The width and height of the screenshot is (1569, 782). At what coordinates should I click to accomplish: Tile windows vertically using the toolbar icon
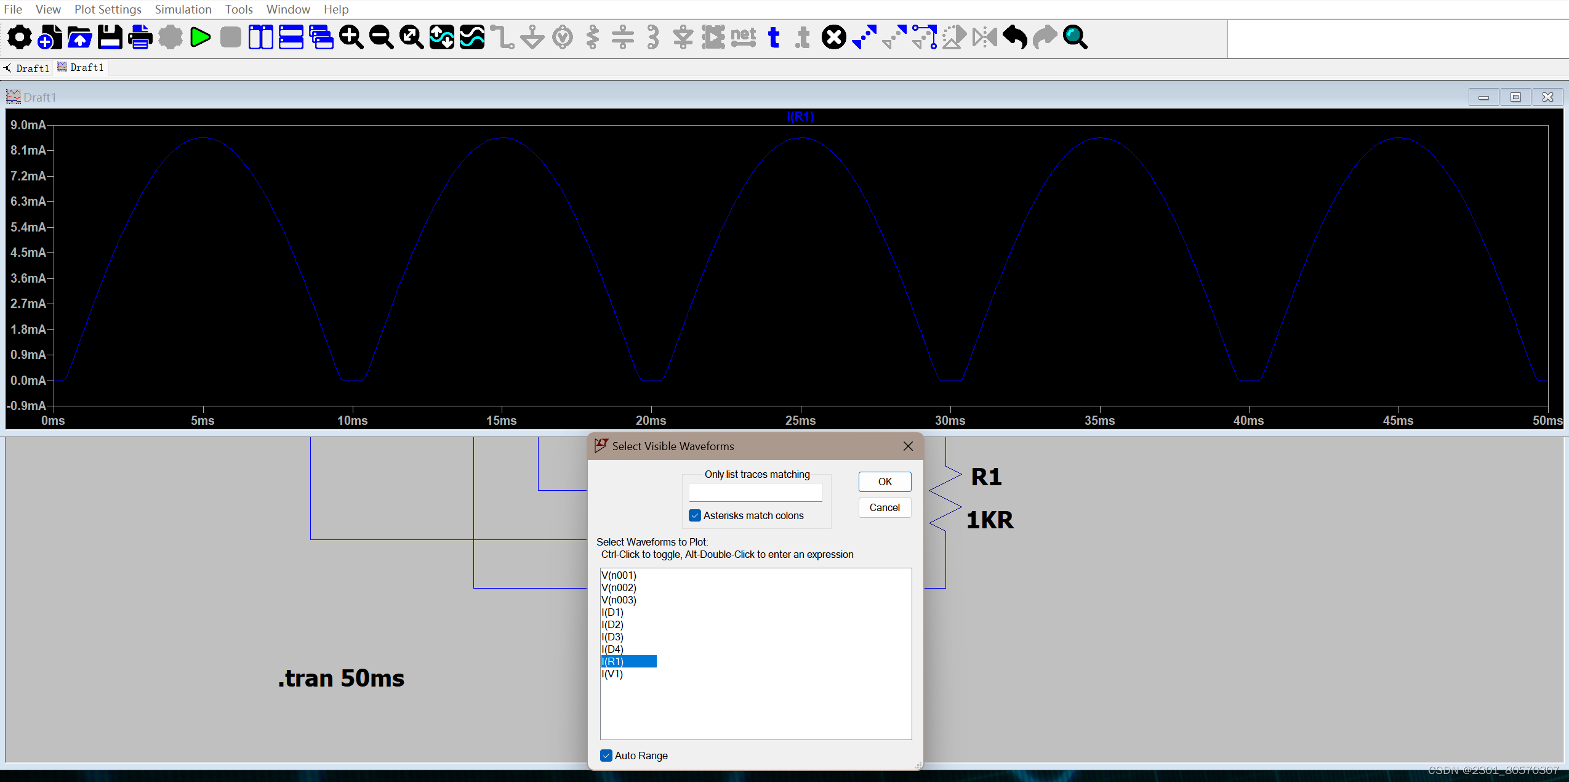pos(260,38)
